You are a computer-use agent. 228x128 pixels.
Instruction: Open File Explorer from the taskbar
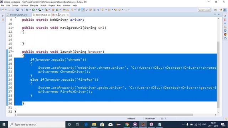pos(94,124)
